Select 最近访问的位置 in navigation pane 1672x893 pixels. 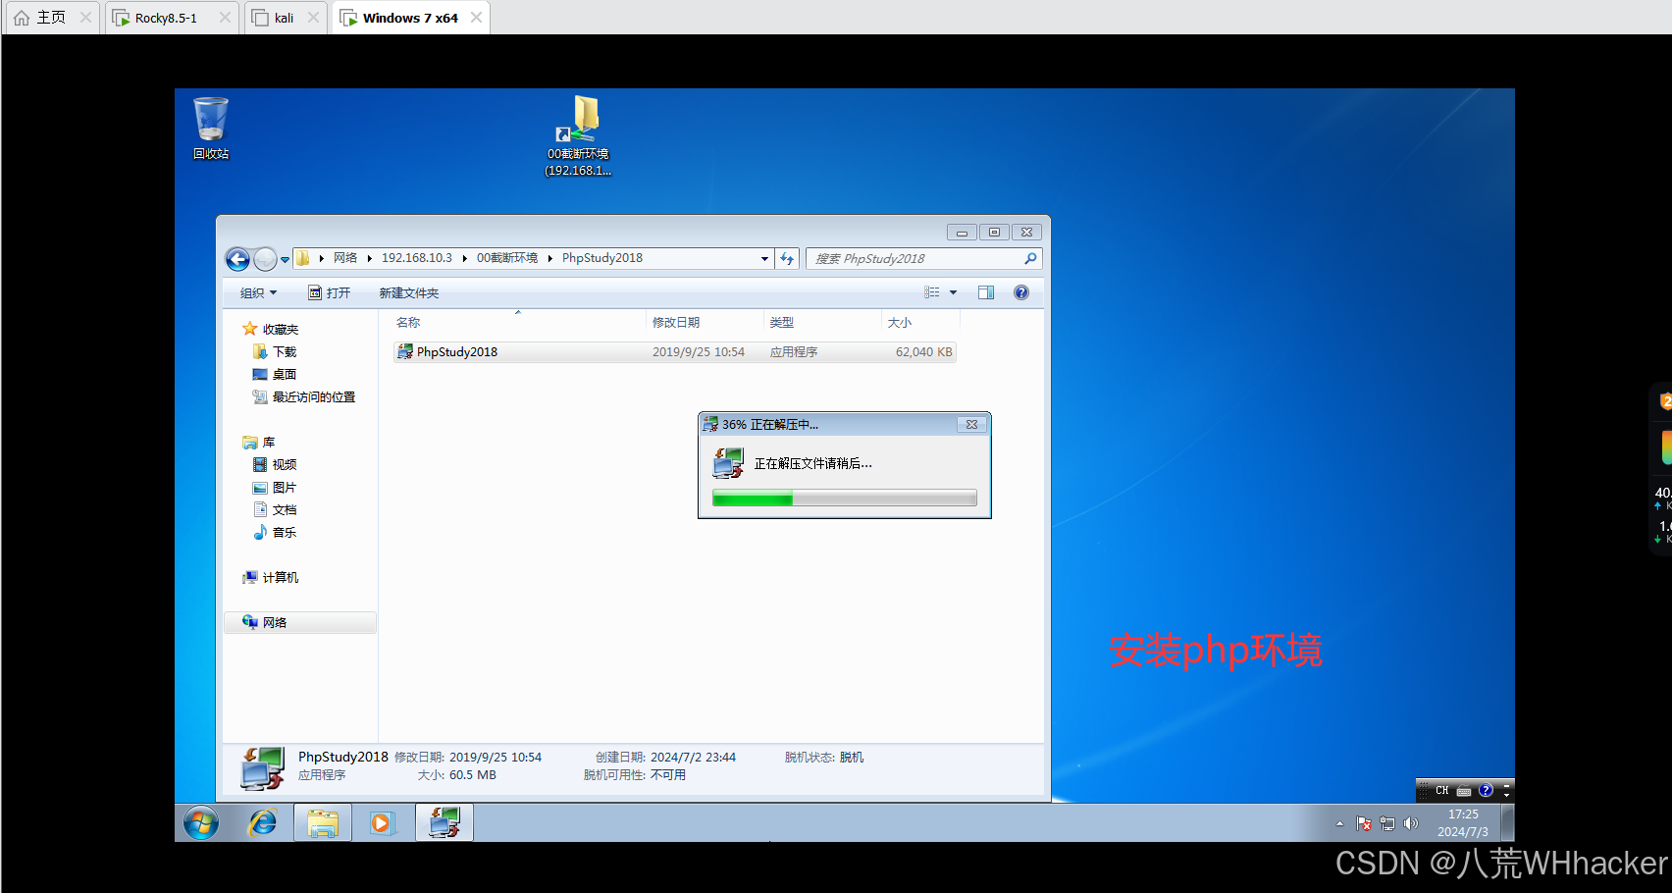point(304,397)
